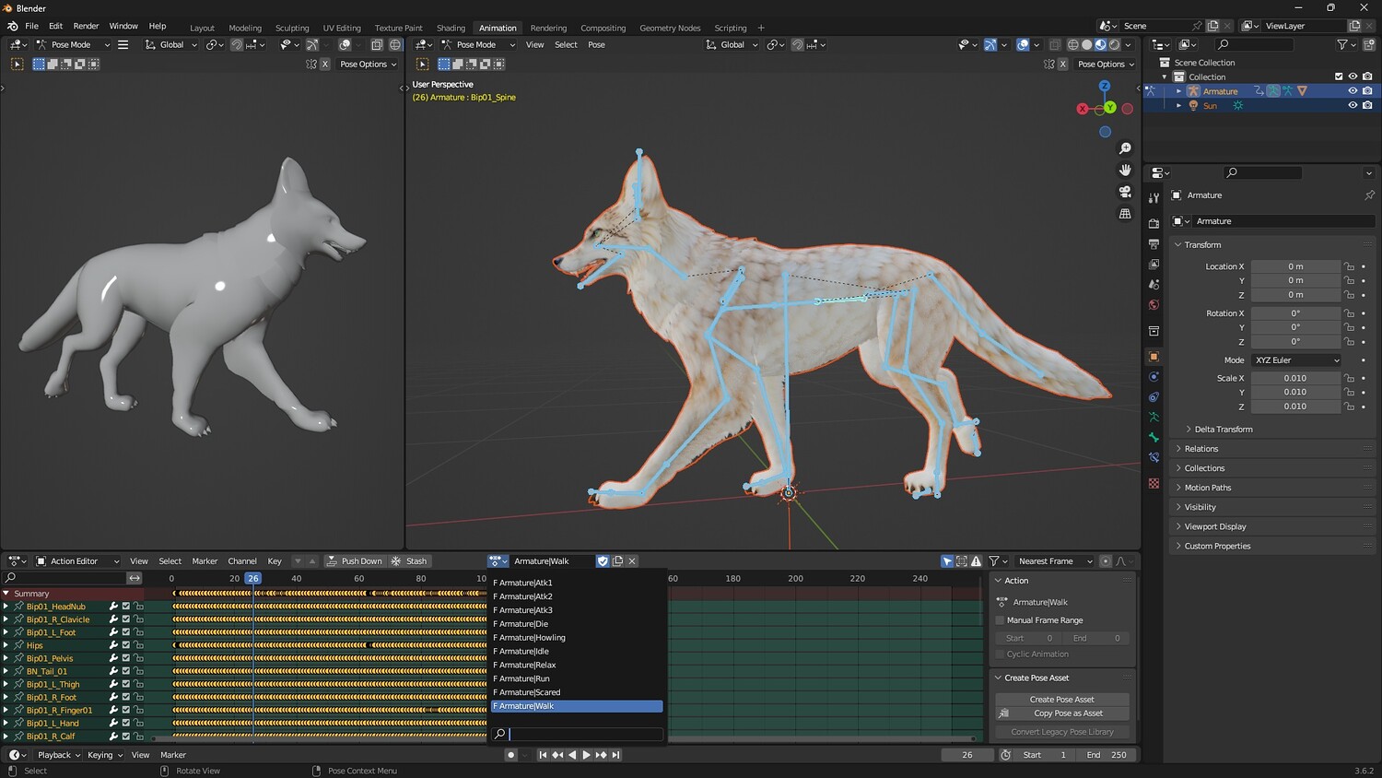Switch to orthographic grid view icon
The height and width of the screenshot is (778, 1382).
point(1125,214)
